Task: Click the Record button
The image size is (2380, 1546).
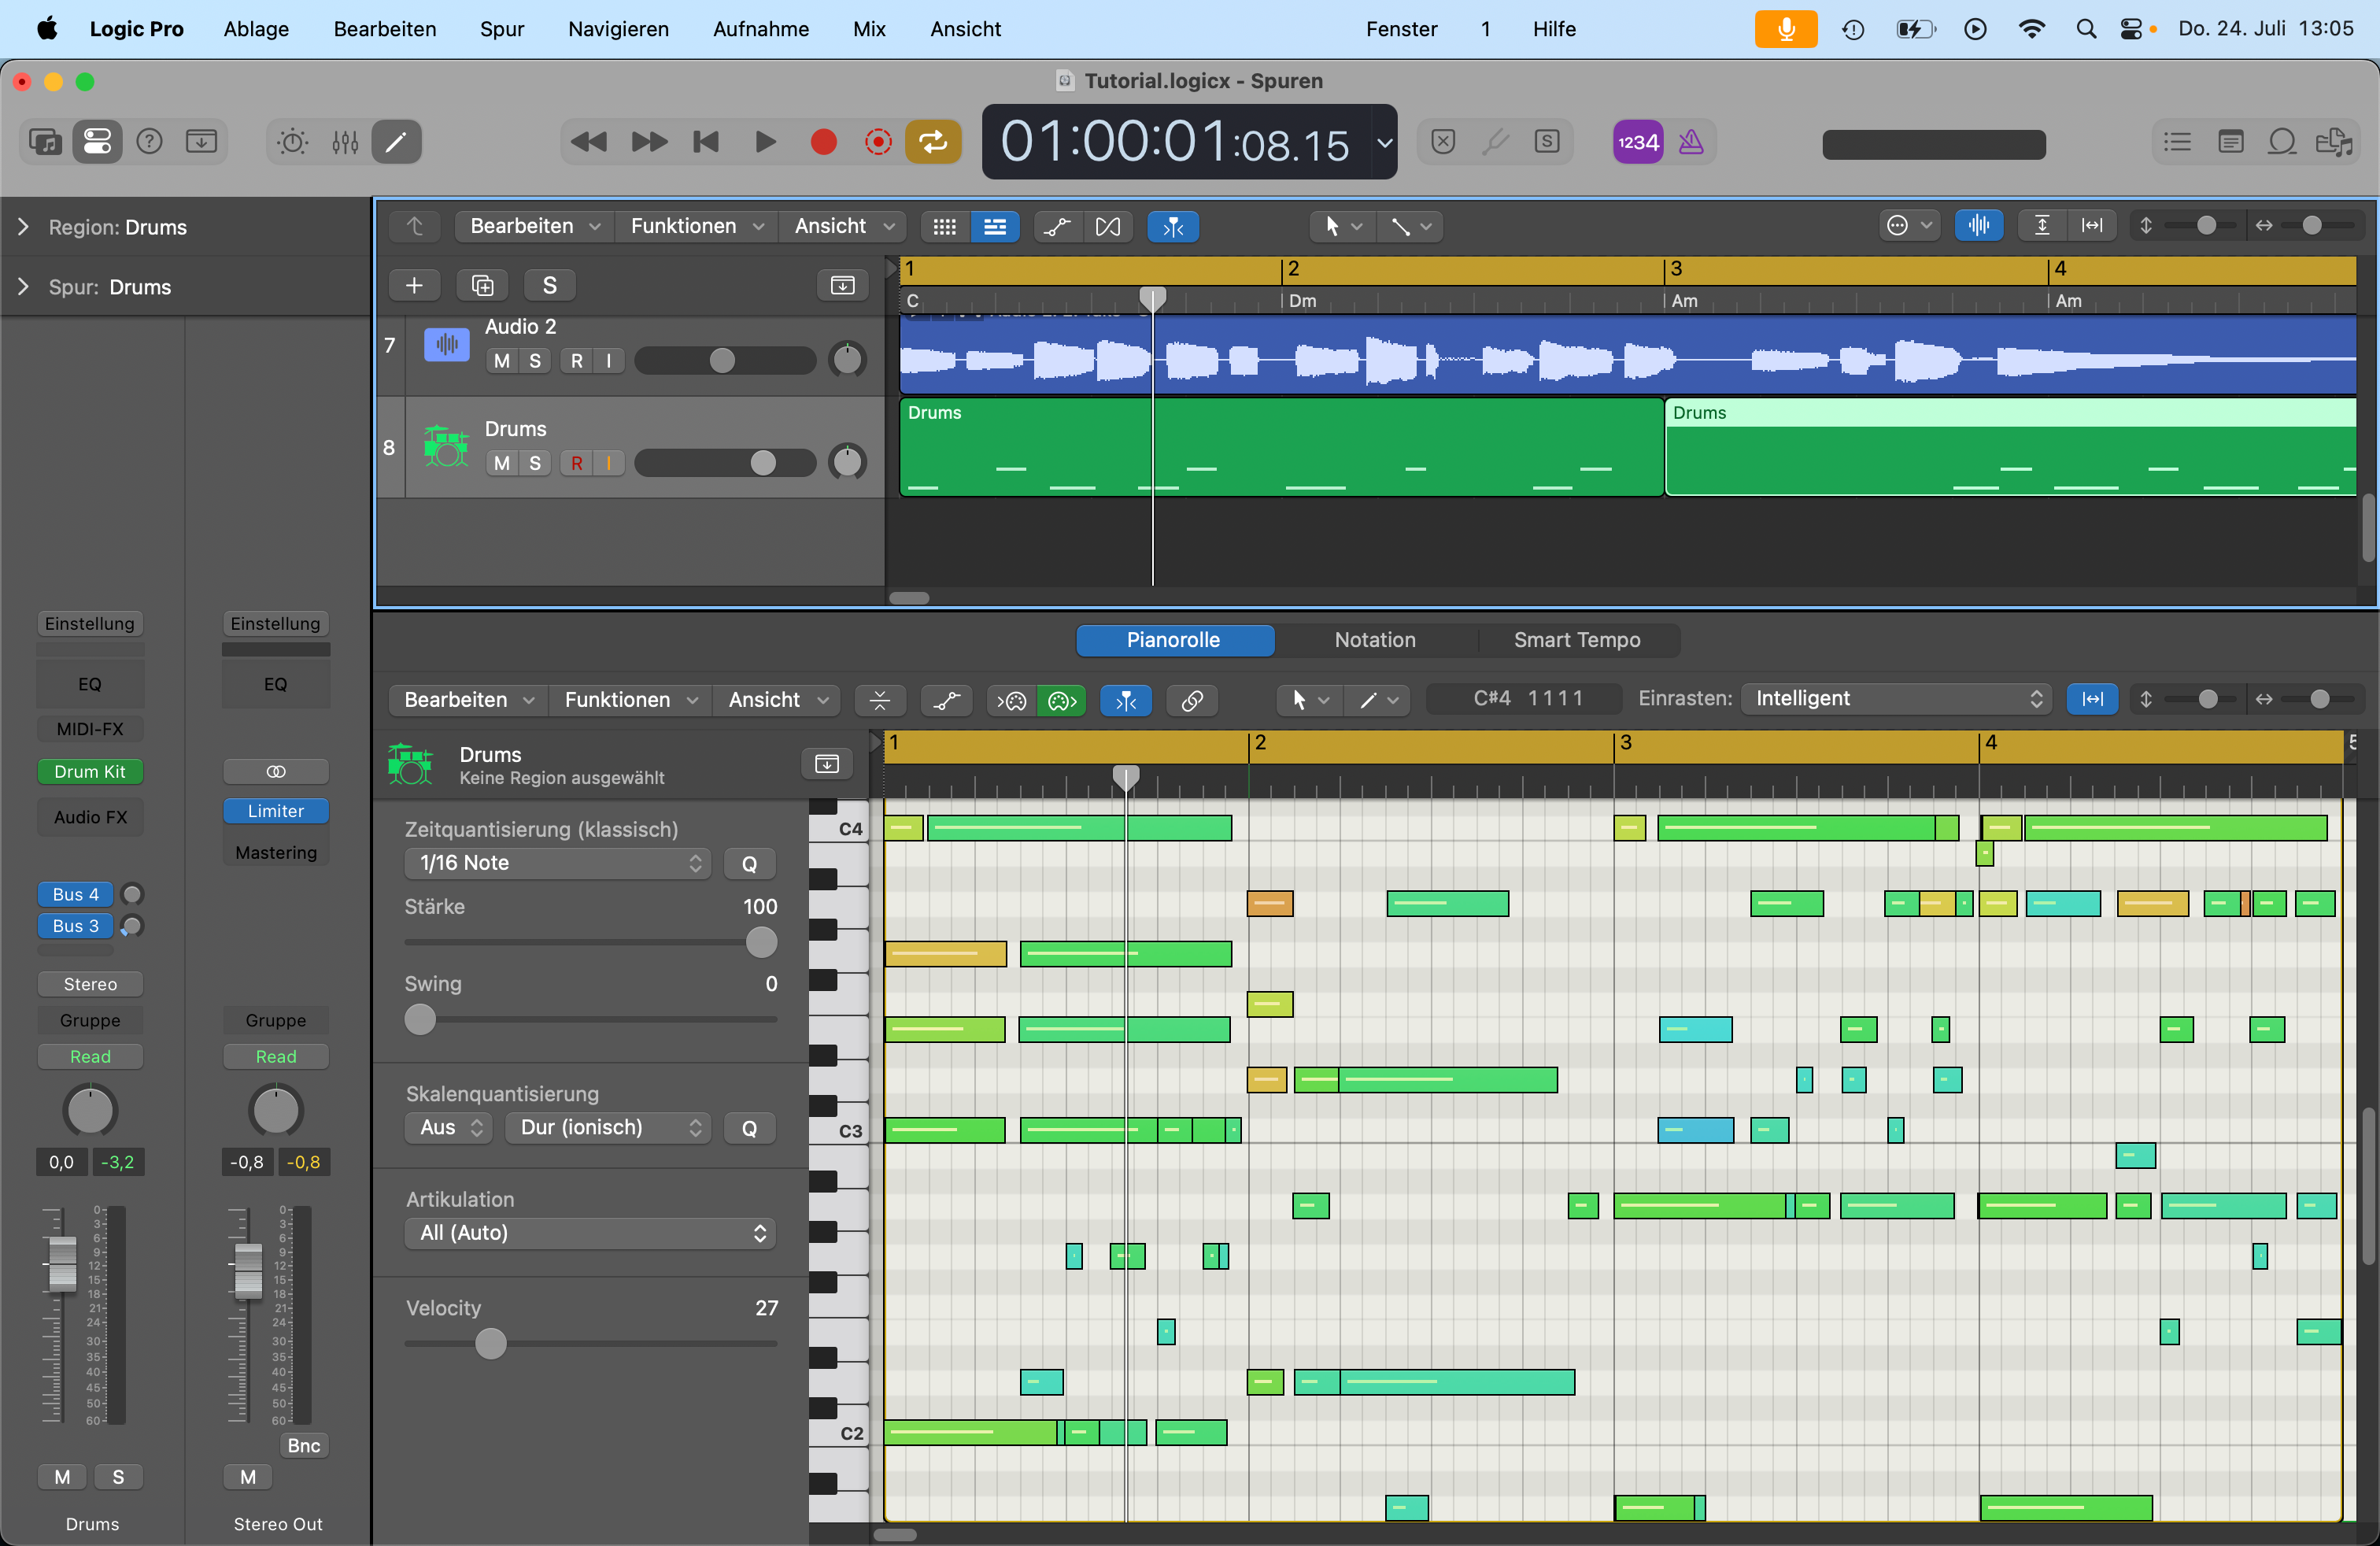Action: [x=823, y=142]
